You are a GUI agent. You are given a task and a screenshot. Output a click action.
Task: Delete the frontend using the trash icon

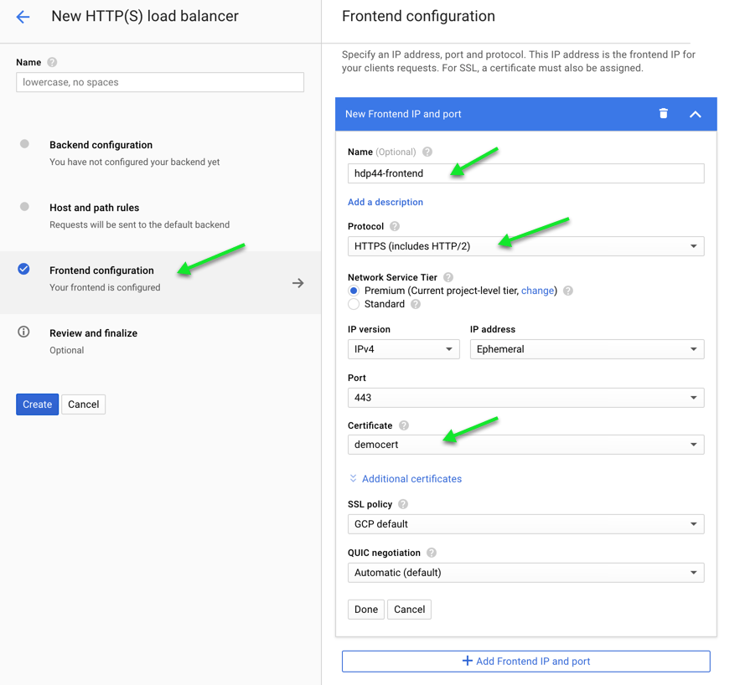663,114
